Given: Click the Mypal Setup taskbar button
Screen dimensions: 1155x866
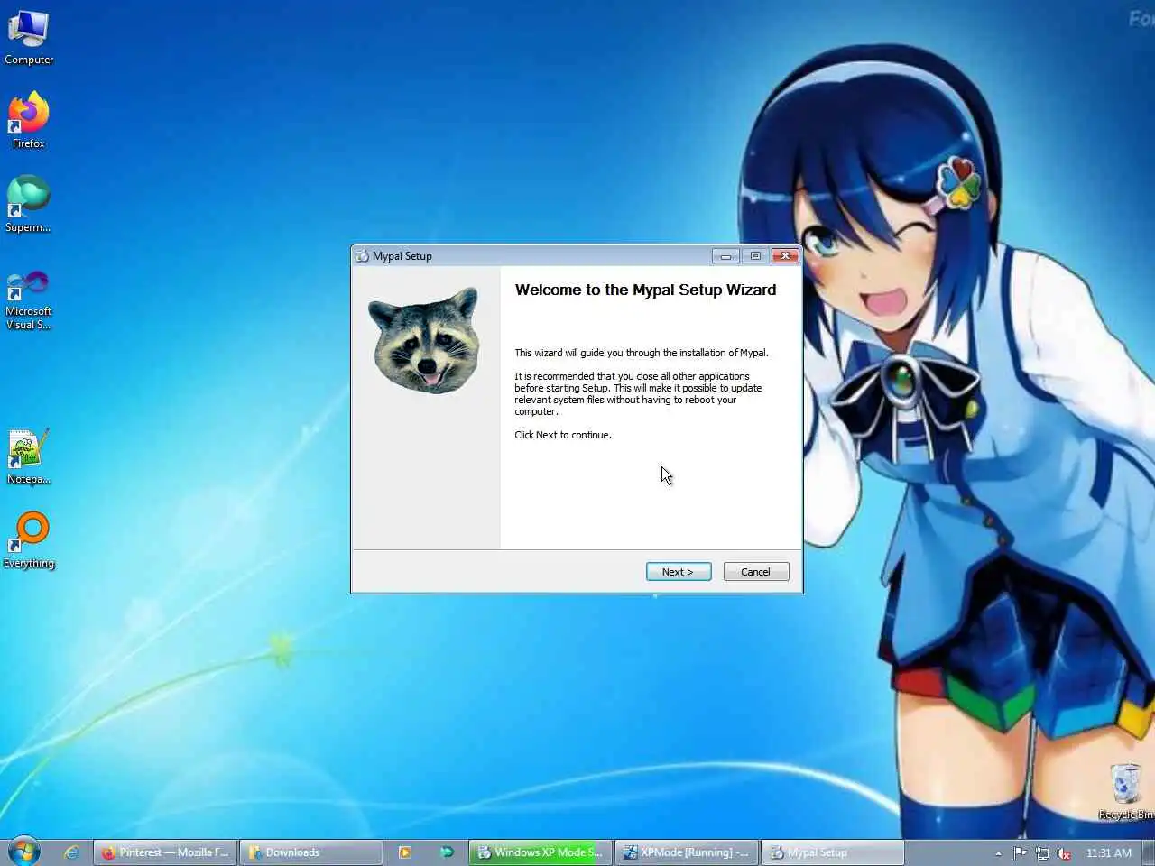Looking at the screenshot, I should [833, 852].
